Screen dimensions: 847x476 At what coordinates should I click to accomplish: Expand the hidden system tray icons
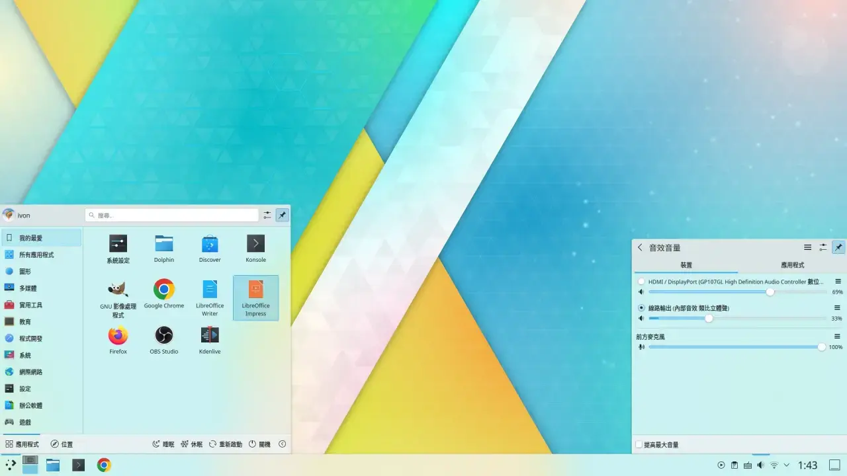787,465
